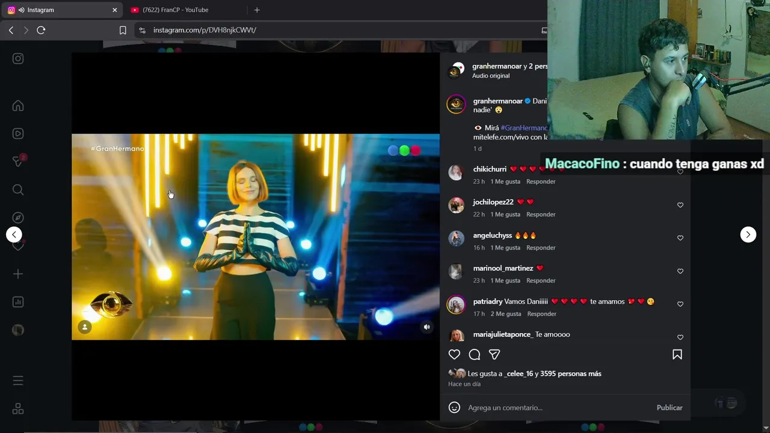View likes on patriadry's comment
This screenshot has width=770, height=433.
(x=506, y=314)
